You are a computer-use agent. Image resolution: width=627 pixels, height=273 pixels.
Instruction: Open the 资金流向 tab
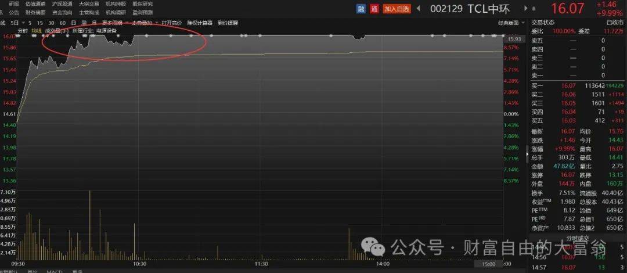[62, 12]
